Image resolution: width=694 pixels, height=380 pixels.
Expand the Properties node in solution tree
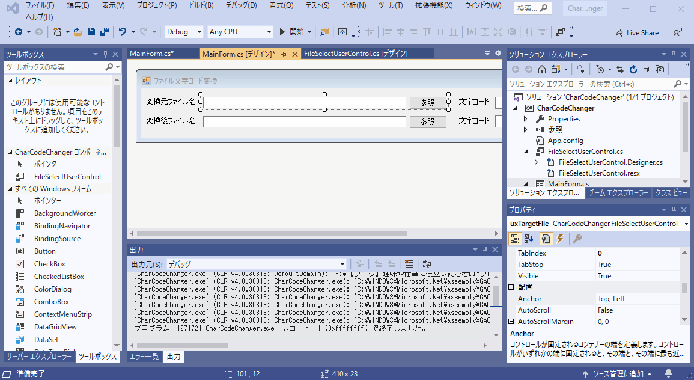525,119
